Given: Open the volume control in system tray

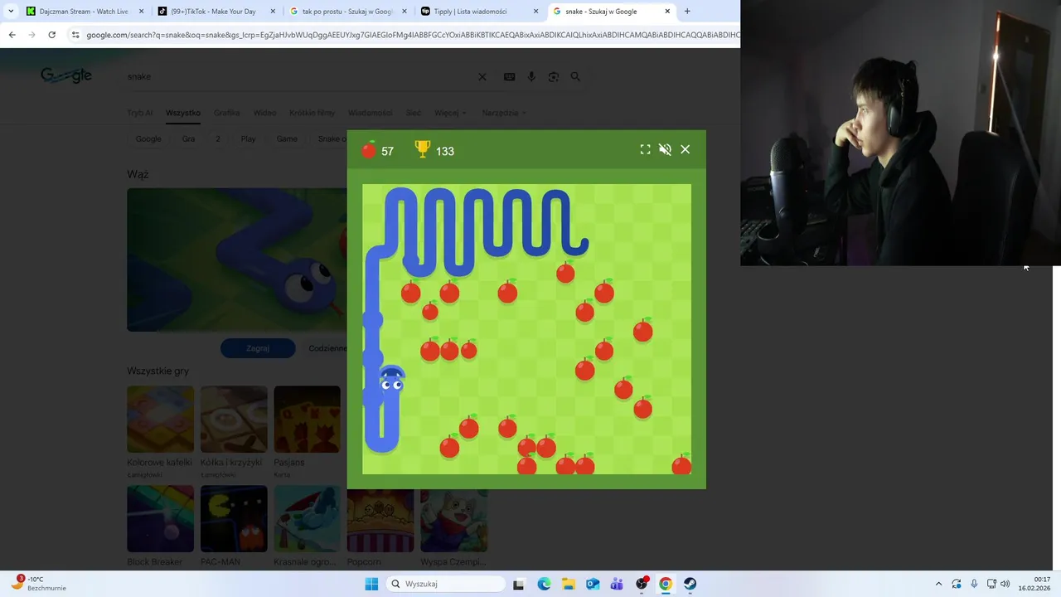Looking at the screenshot, I should coord(1005,584).
